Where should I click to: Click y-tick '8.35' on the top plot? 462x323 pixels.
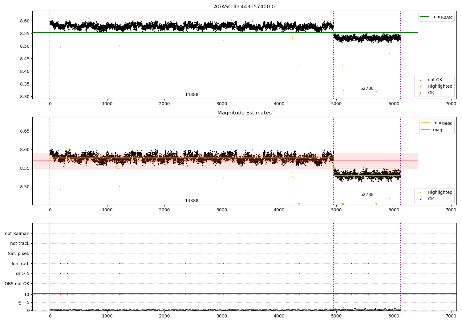pos(25,84)
